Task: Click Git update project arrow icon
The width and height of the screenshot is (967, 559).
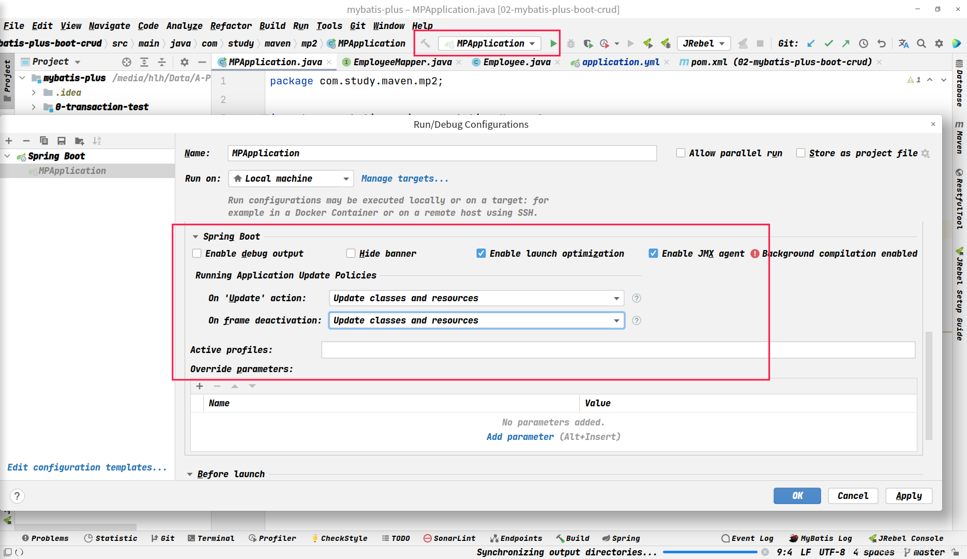Action: point(811,43)
